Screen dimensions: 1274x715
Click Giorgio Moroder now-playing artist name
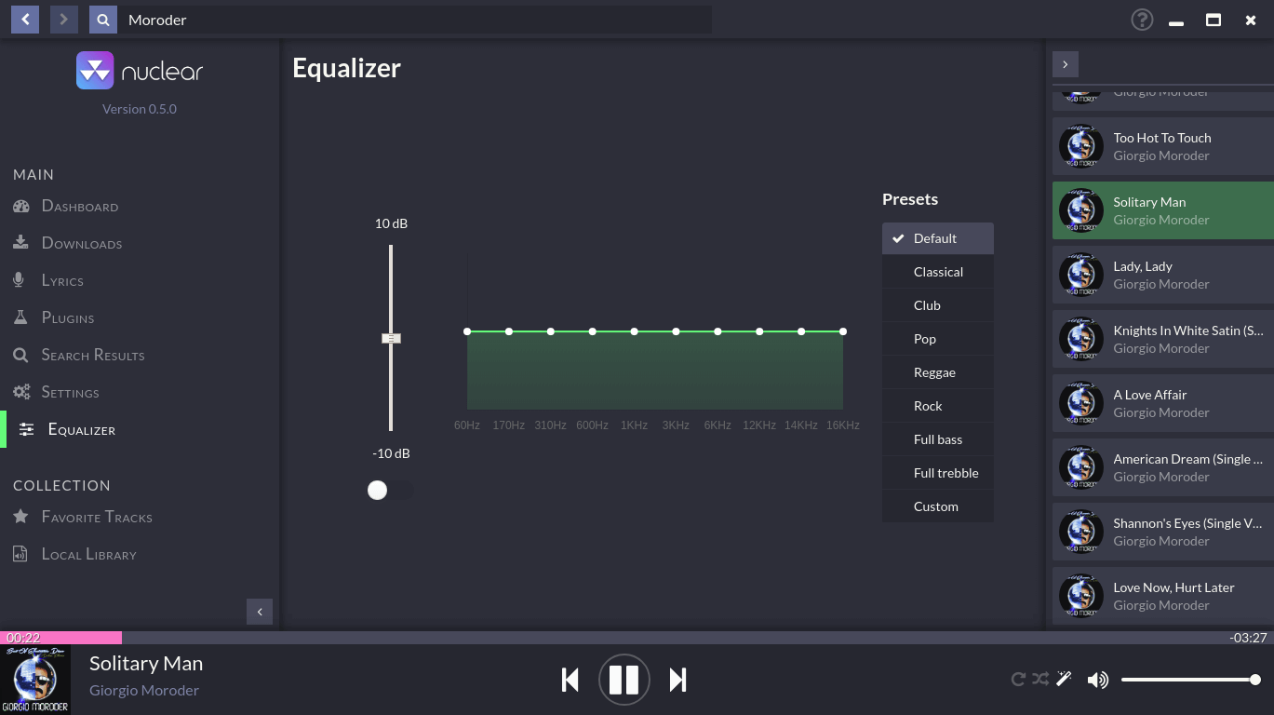coord(144,690)
